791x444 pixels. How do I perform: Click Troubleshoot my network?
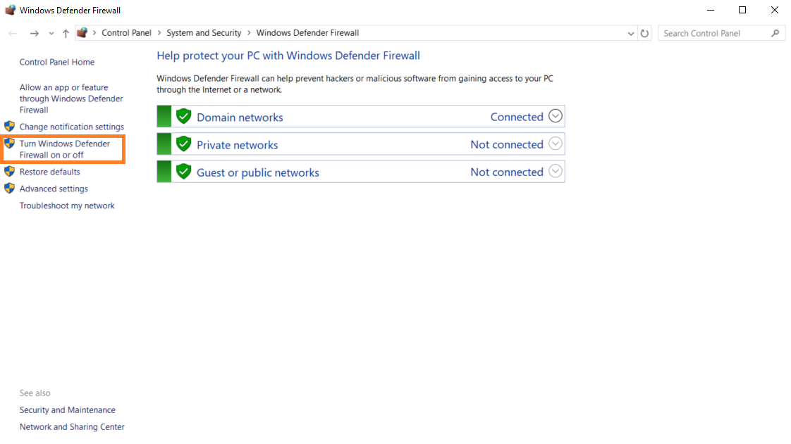(x=67, y=205)
